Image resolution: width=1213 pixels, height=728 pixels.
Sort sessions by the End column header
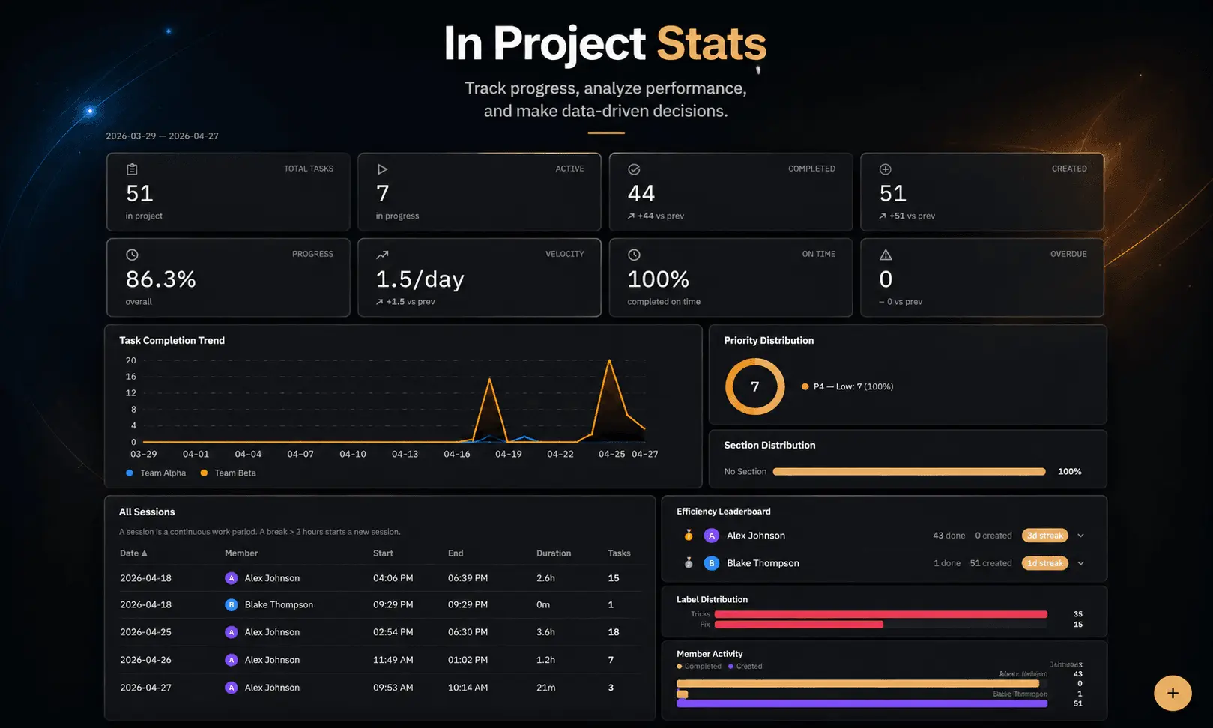[456, 553]
